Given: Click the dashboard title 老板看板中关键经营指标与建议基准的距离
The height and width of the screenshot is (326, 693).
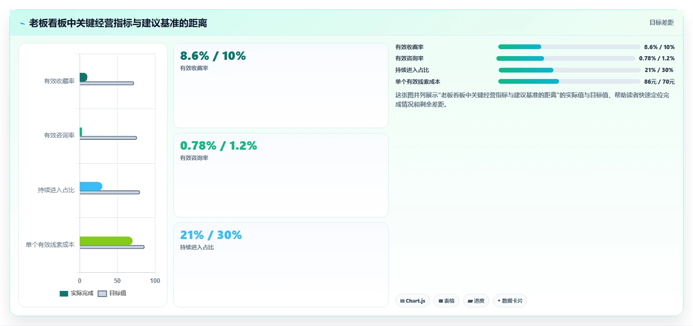Looking at the screenshot, I should point(118,23).
